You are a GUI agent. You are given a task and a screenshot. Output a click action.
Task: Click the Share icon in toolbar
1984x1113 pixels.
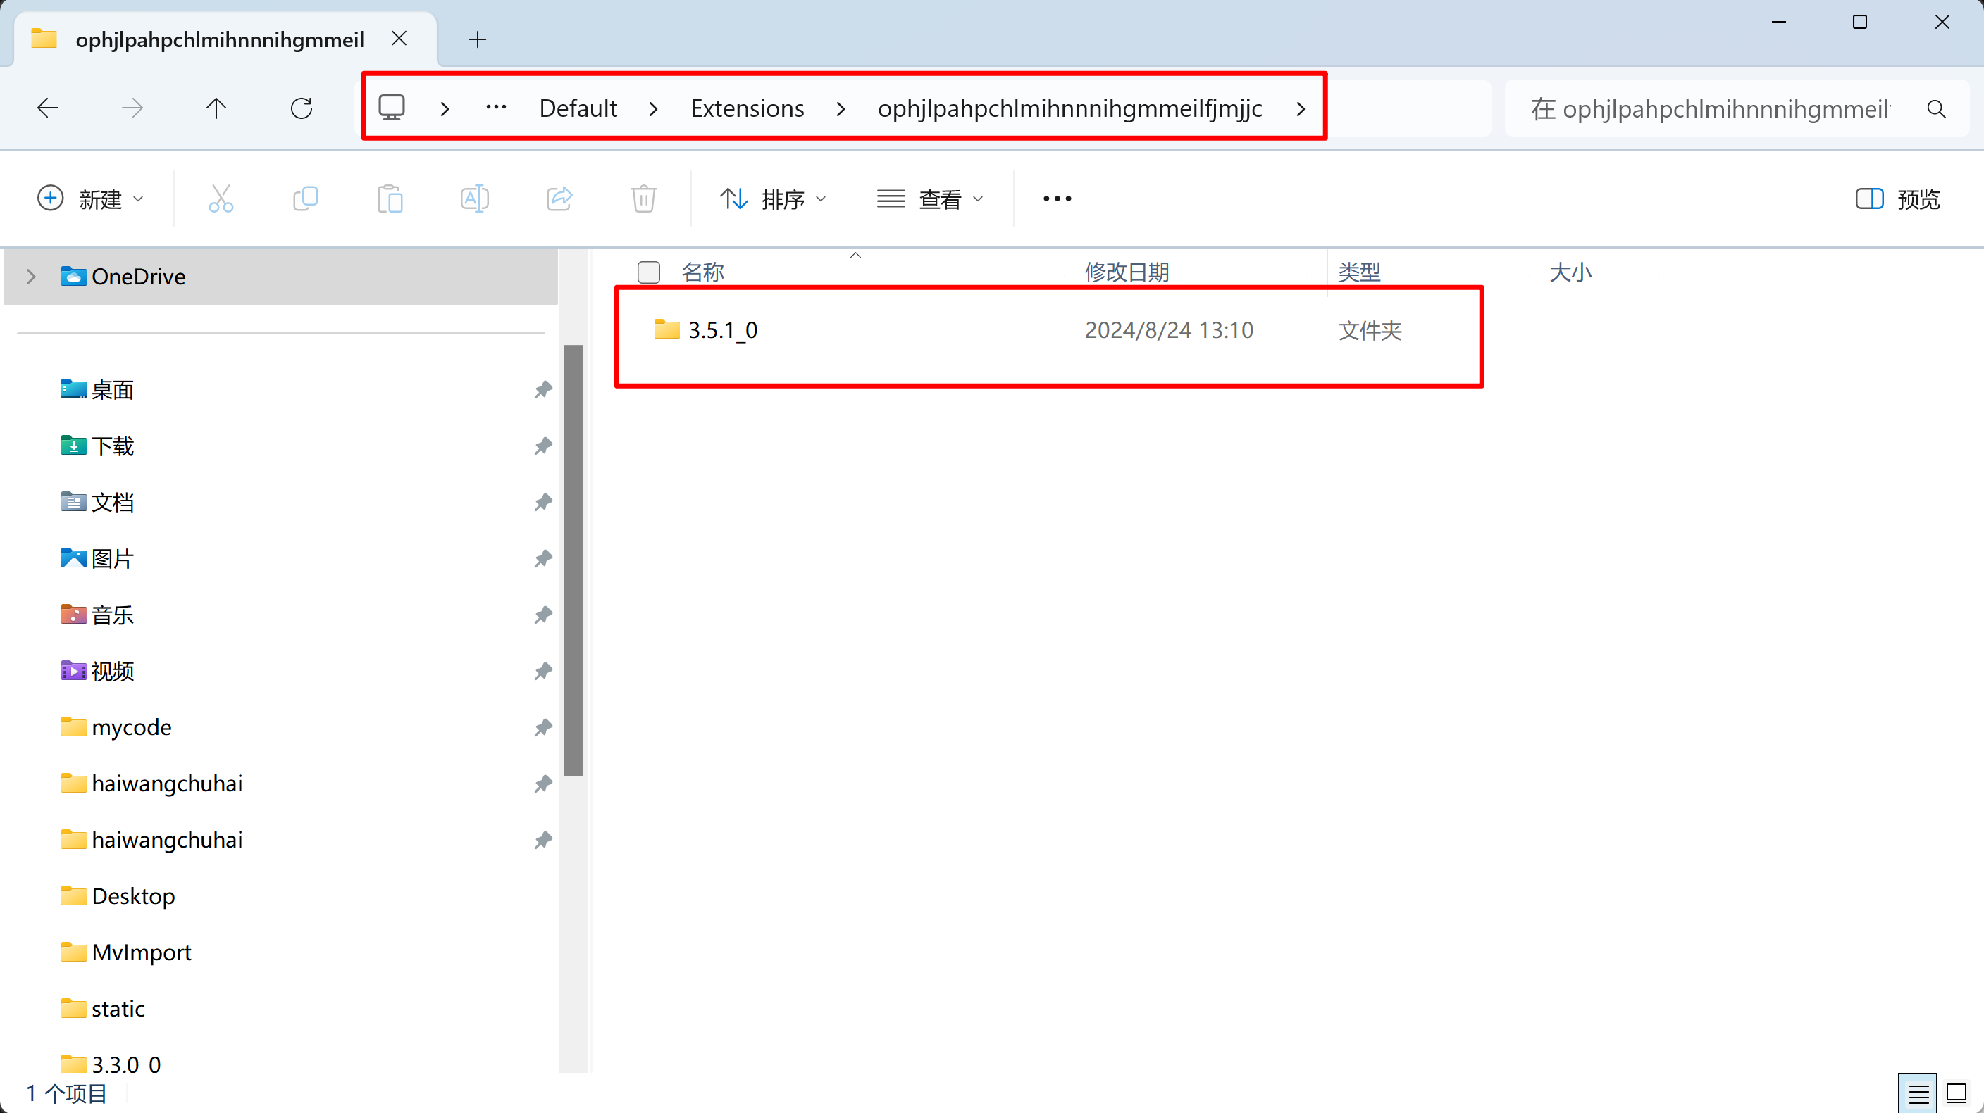click(559, 199)
